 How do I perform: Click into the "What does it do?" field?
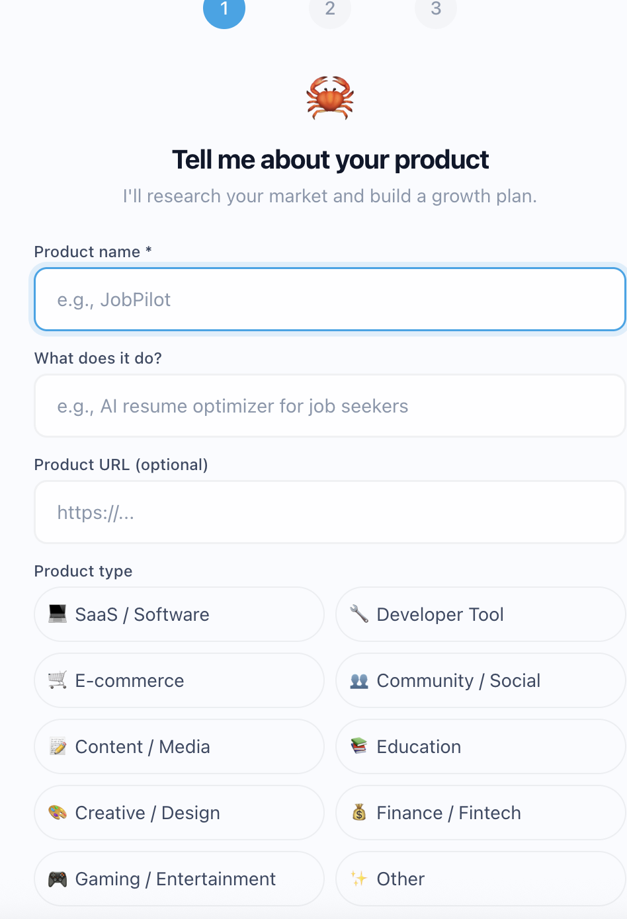click(329, 406)
